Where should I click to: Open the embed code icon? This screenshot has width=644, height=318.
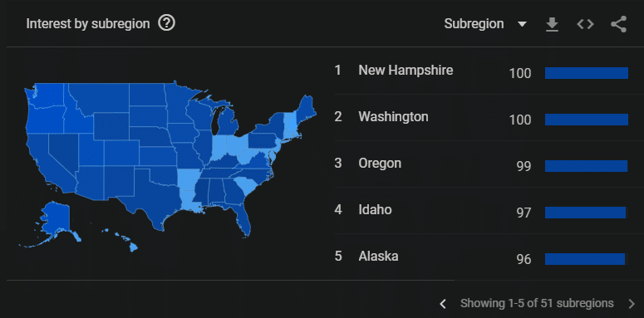585,24
